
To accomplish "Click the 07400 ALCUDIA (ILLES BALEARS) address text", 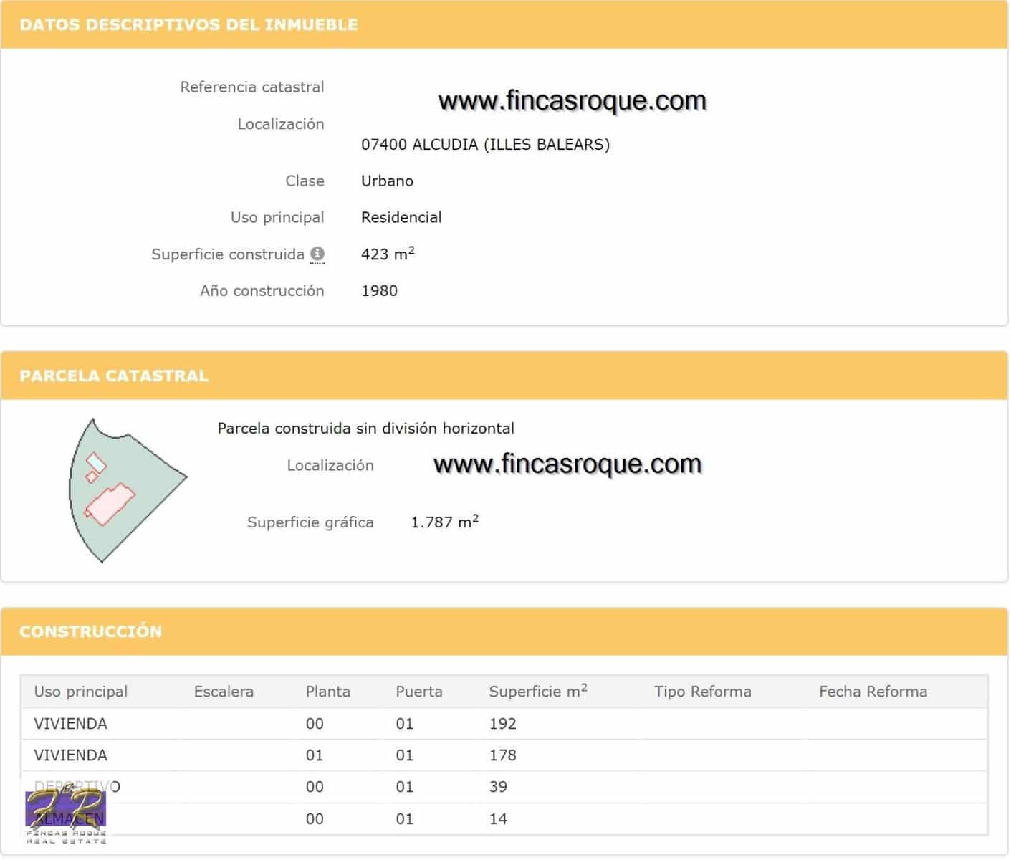I will coord(485,145).
